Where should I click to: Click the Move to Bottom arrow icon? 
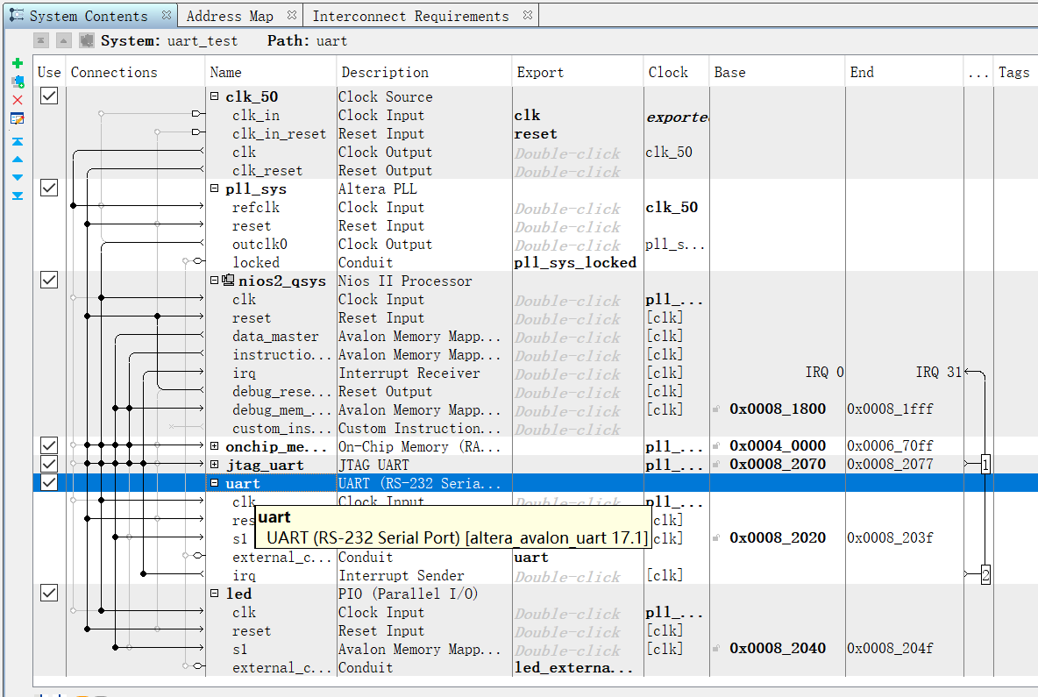click(18, 196)
